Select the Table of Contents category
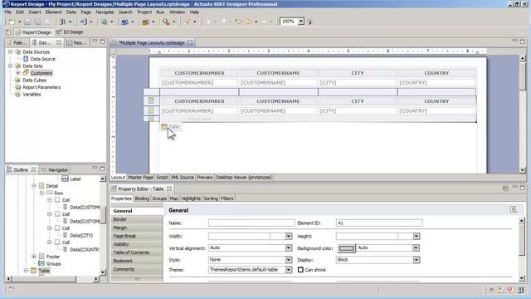This screenshot has height=299, width=531. coord(136,252)
